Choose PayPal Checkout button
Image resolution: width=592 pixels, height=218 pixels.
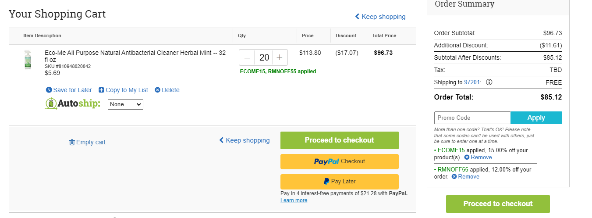tap(340, 161)
